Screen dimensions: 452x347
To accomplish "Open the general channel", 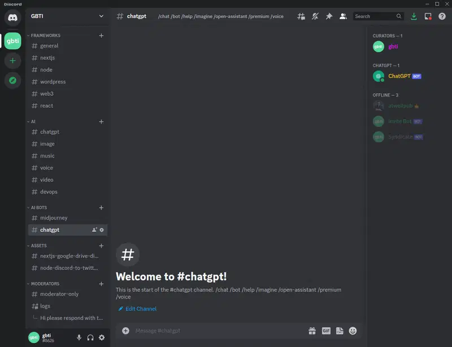I will pyautogui.click(x=68, y=46).
